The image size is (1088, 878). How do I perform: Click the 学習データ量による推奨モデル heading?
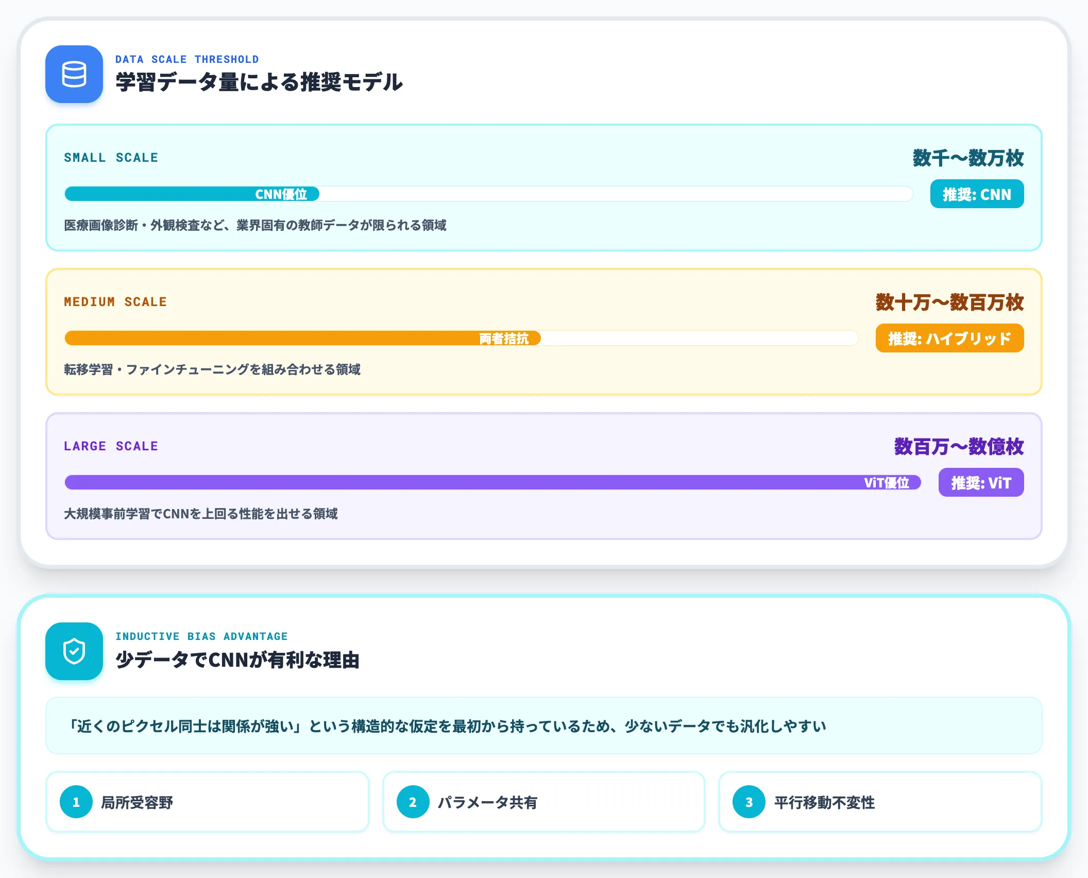coord(259,82)
